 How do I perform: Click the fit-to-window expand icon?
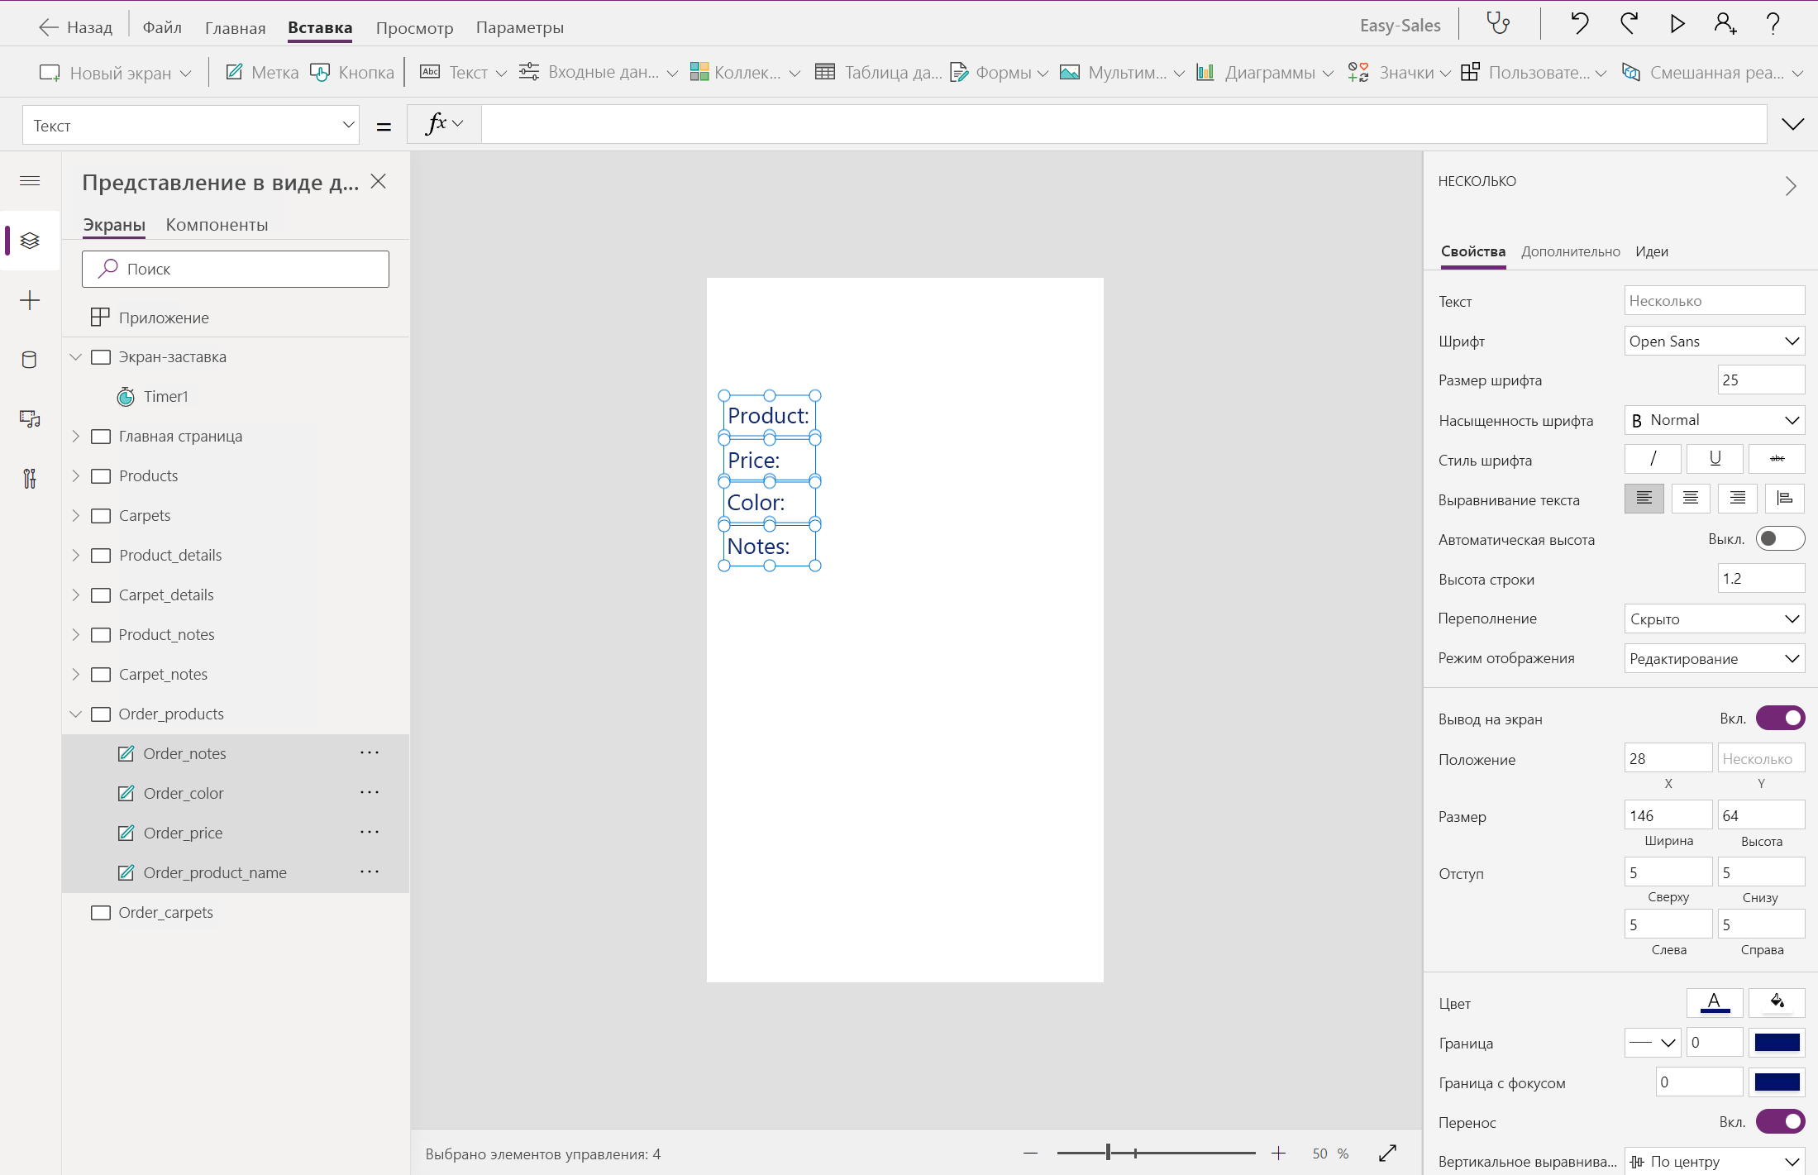[x=1387, y=1153]
